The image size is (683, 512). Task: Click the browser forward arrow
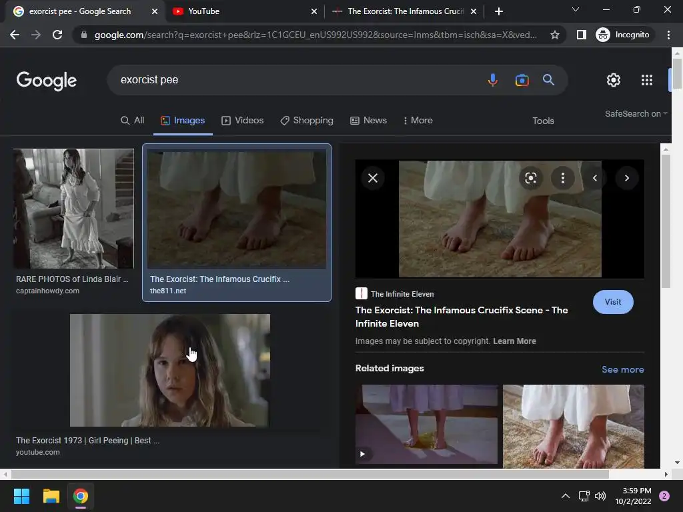coord(36,35)
